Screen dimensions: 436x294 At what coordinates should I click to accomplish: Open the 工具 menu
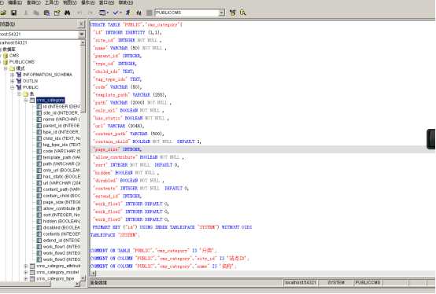point(52,2)
